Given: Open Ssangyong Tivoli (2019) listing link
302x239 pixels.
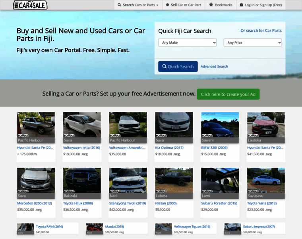Looking at the screenshot, I should pos(128,203).
